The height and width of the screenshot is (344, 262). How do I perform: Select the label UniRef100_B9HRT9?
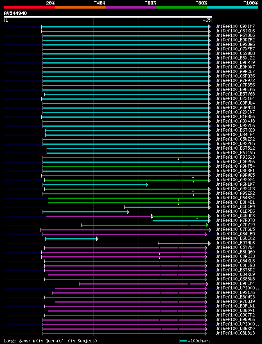[235, 62]
